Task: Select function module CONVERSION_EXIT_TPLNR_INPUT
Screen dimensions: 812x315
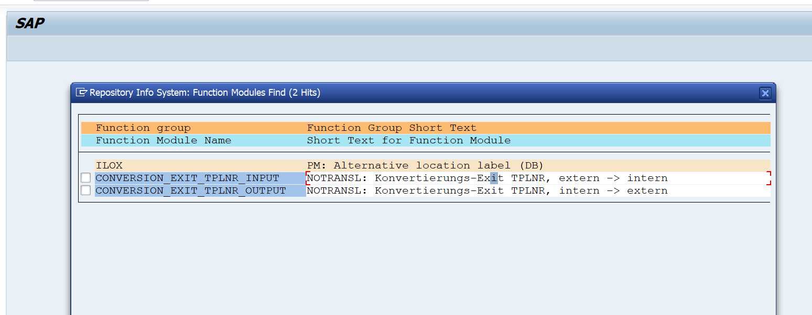Action: tap(187, 178)
